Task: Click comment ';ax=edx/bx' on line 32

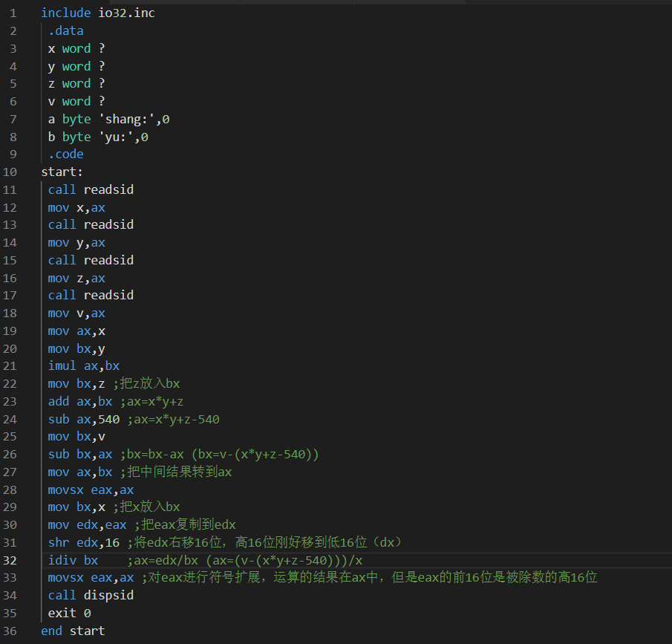Action: pos(245,561)
